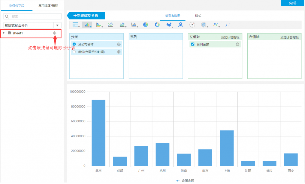
Task: Click the 100000000 axis value
Action: [77, 92]
